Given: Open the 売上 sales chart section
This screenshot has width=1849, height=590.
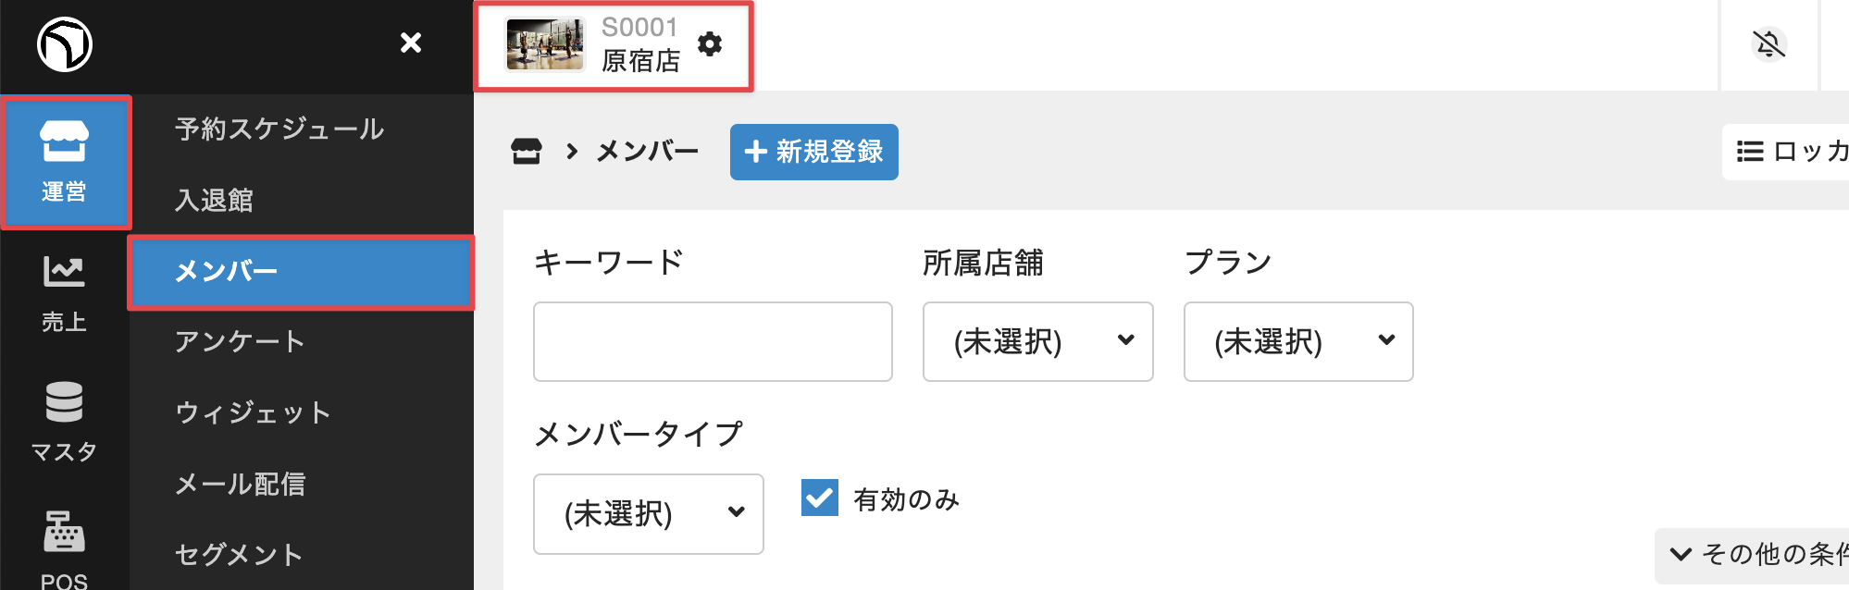Looking at the screenshot, I should pos(64,292).
